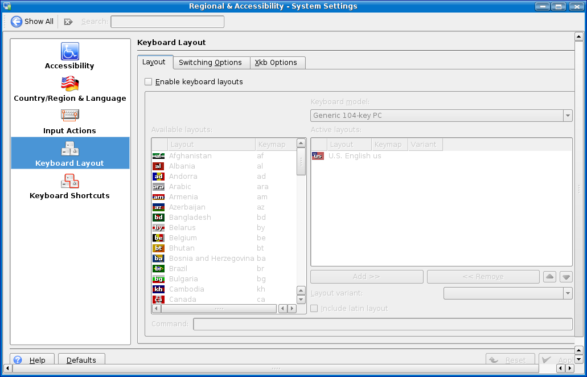Open the Input Actions module icon
The image size is (587, 377).
tap(70, 116)
